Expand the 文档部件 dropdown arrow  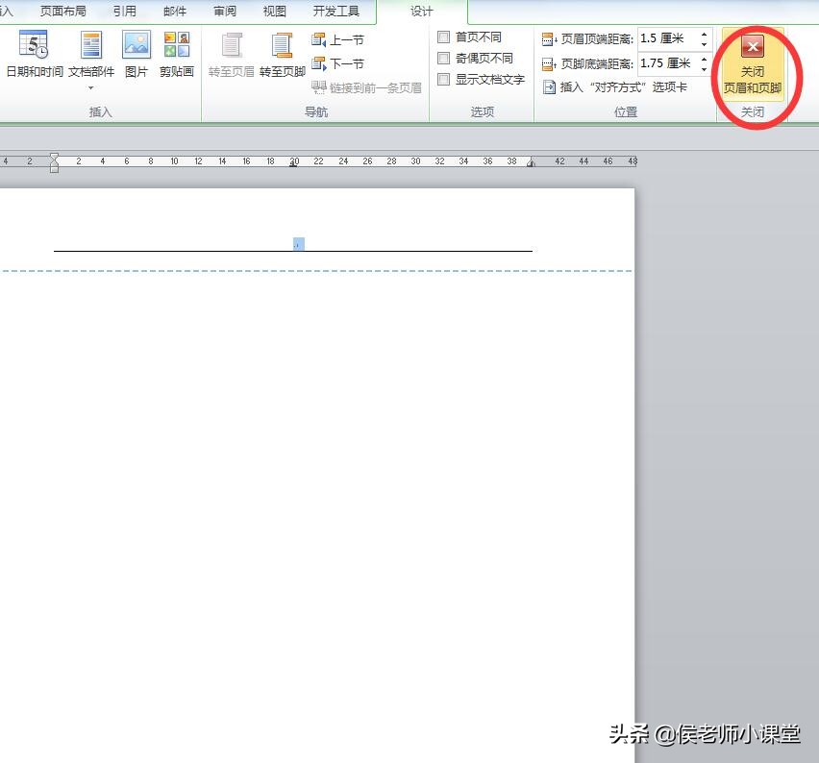[x=91, y=87]
